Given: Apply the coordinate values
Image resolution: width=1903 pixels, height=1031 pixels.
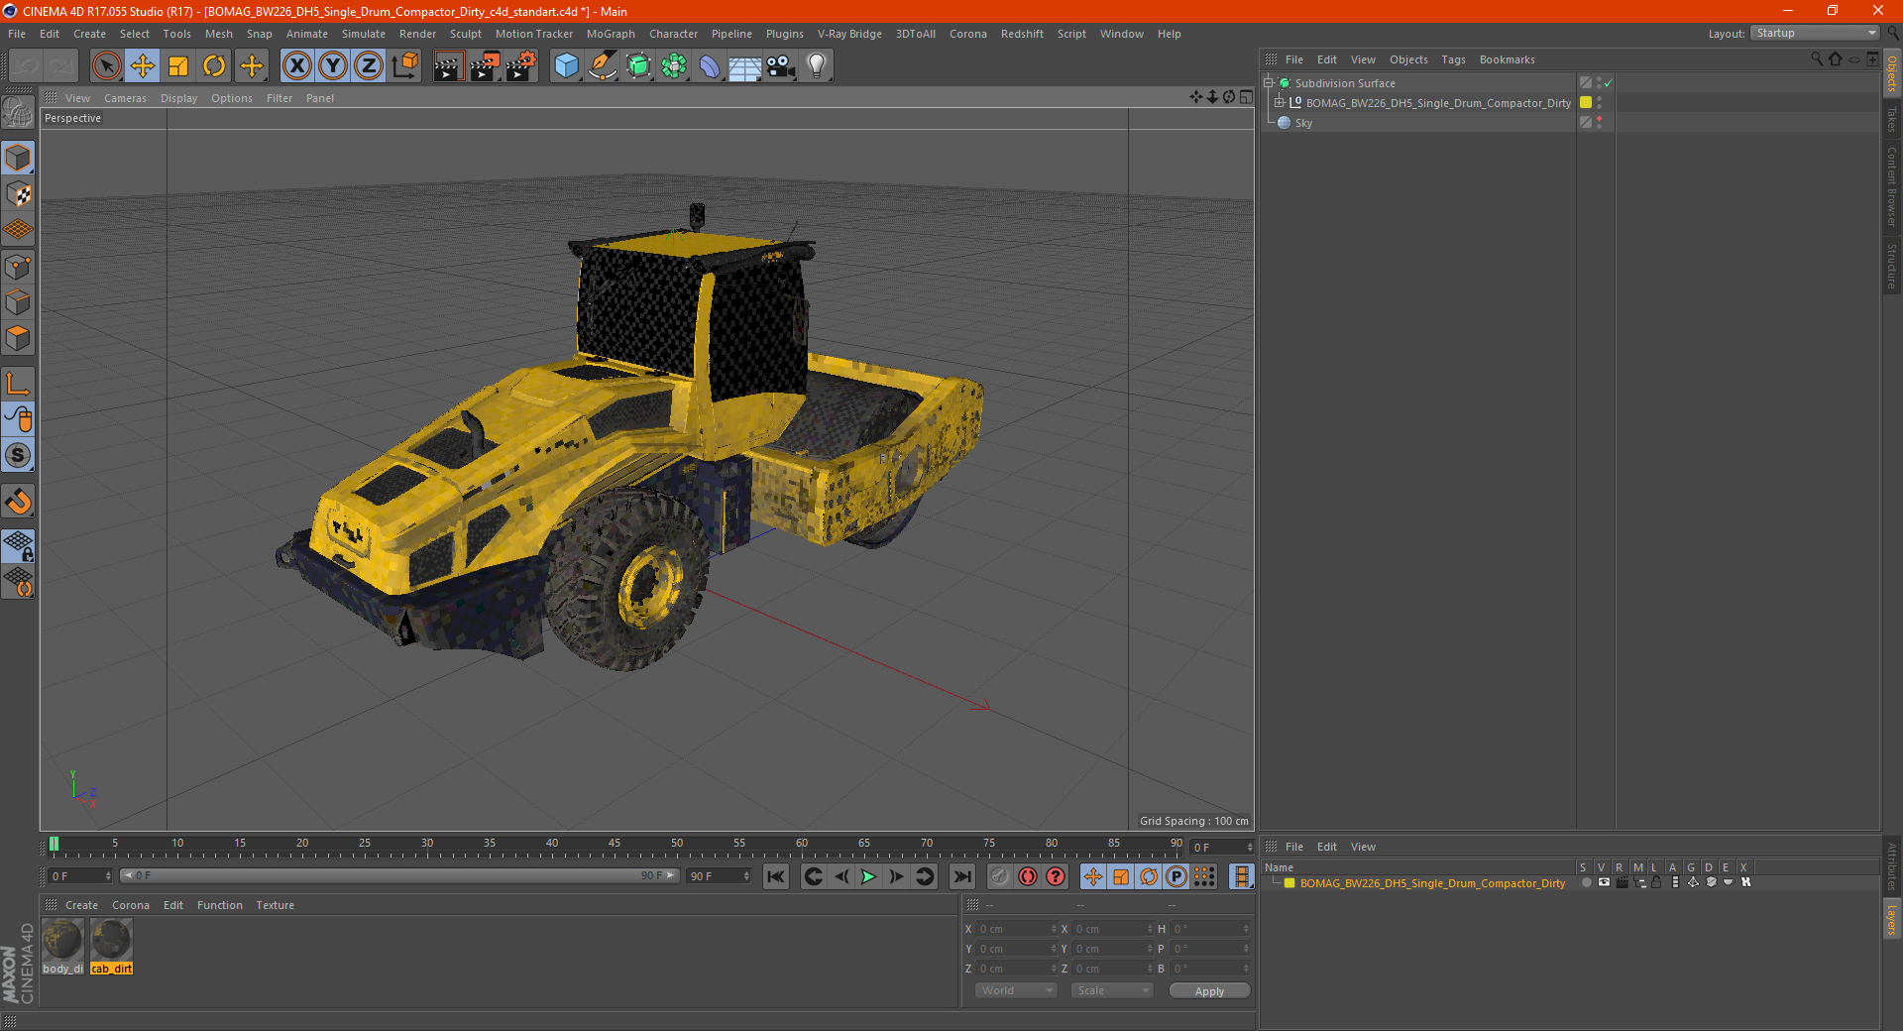Looking at the screenshot, I should coord(1209,990).
